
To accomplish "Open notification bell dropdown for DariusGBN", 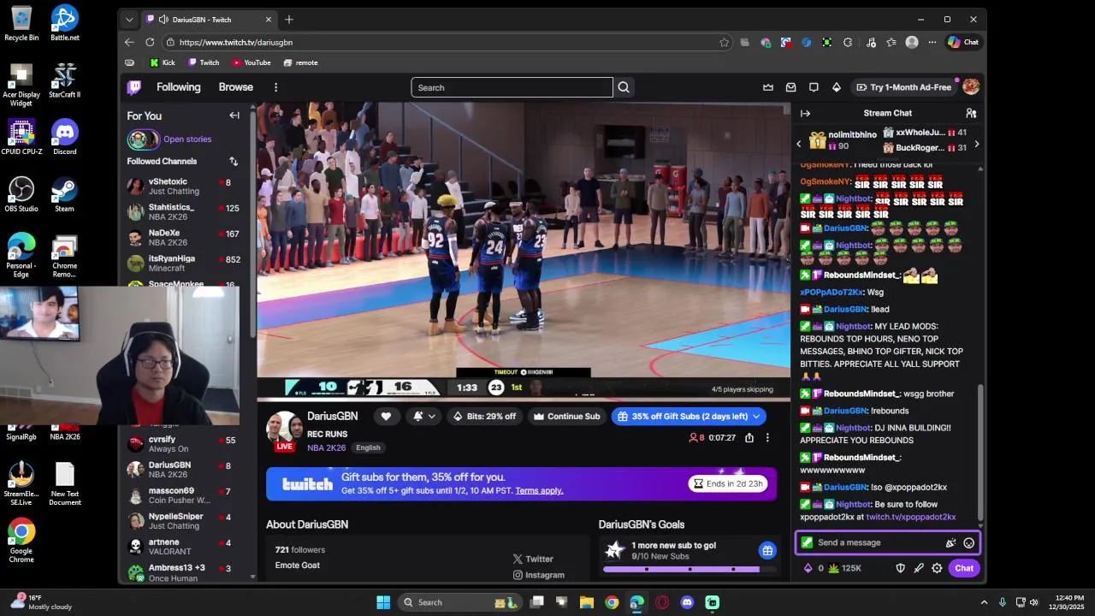I will 424,416.
